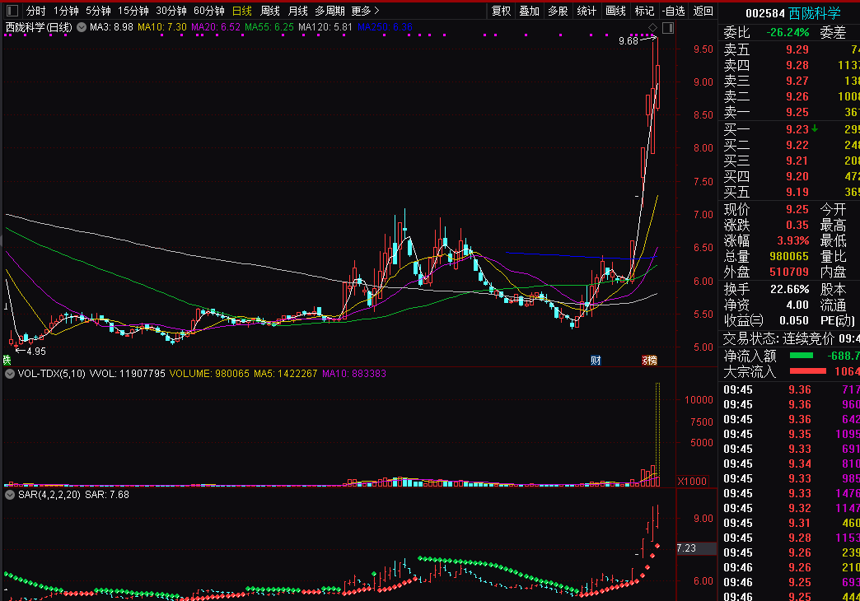860x601 pixels.
Task: Click the red 榜 marker icon
Action: pos(650,360)
